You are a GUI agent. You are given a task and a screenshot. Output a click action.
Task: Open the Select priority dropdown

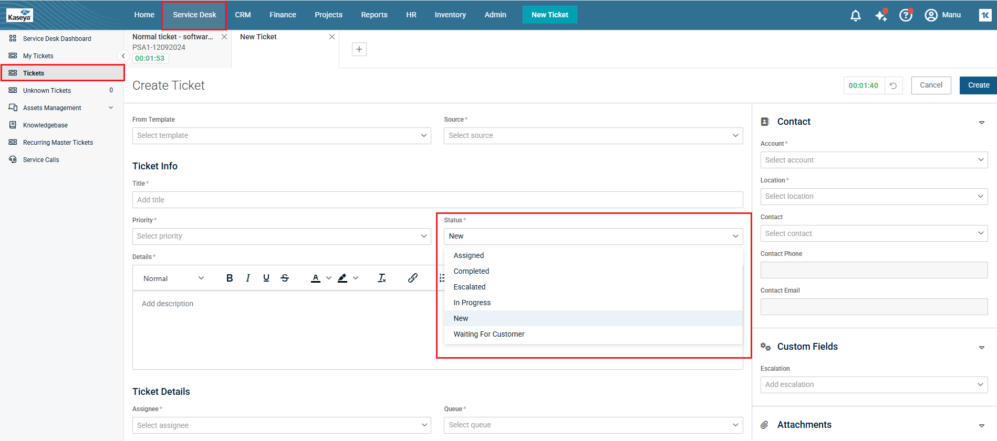click(281, 236)
